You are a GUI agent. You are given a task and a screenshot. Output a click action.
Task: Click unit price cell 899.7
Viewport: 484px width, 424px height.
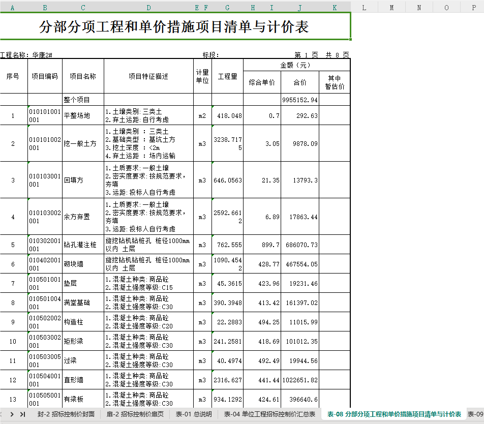coord(262,245)
